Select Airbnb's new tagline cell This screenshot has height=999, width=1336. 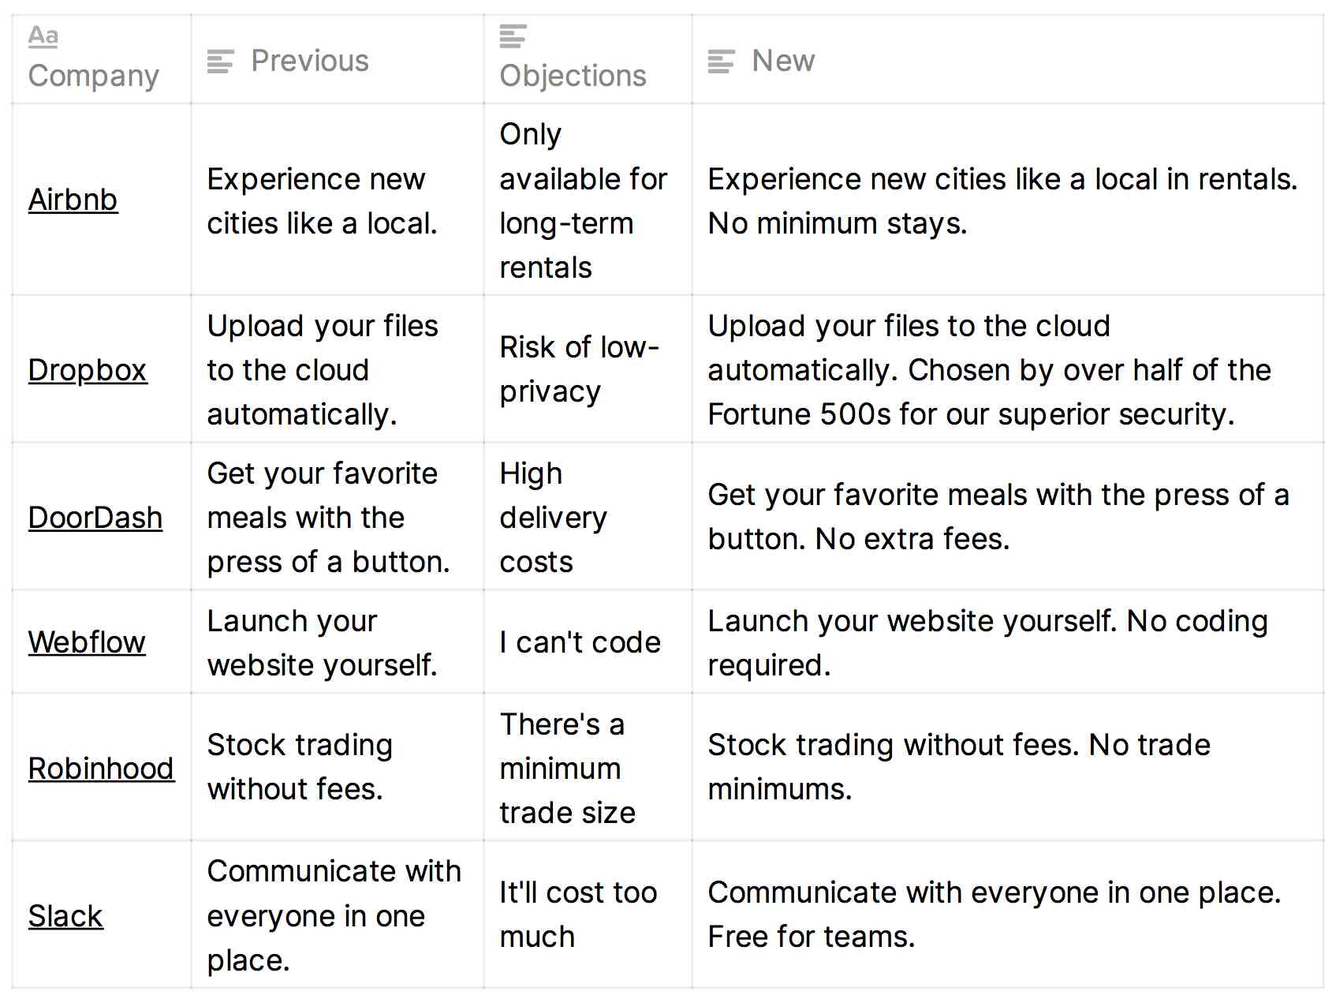coord(1009,200)
